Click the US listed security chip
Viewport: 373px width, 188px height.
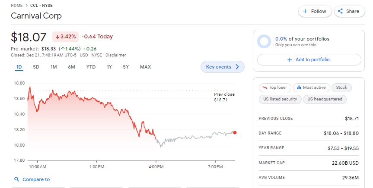coord(280,99)
